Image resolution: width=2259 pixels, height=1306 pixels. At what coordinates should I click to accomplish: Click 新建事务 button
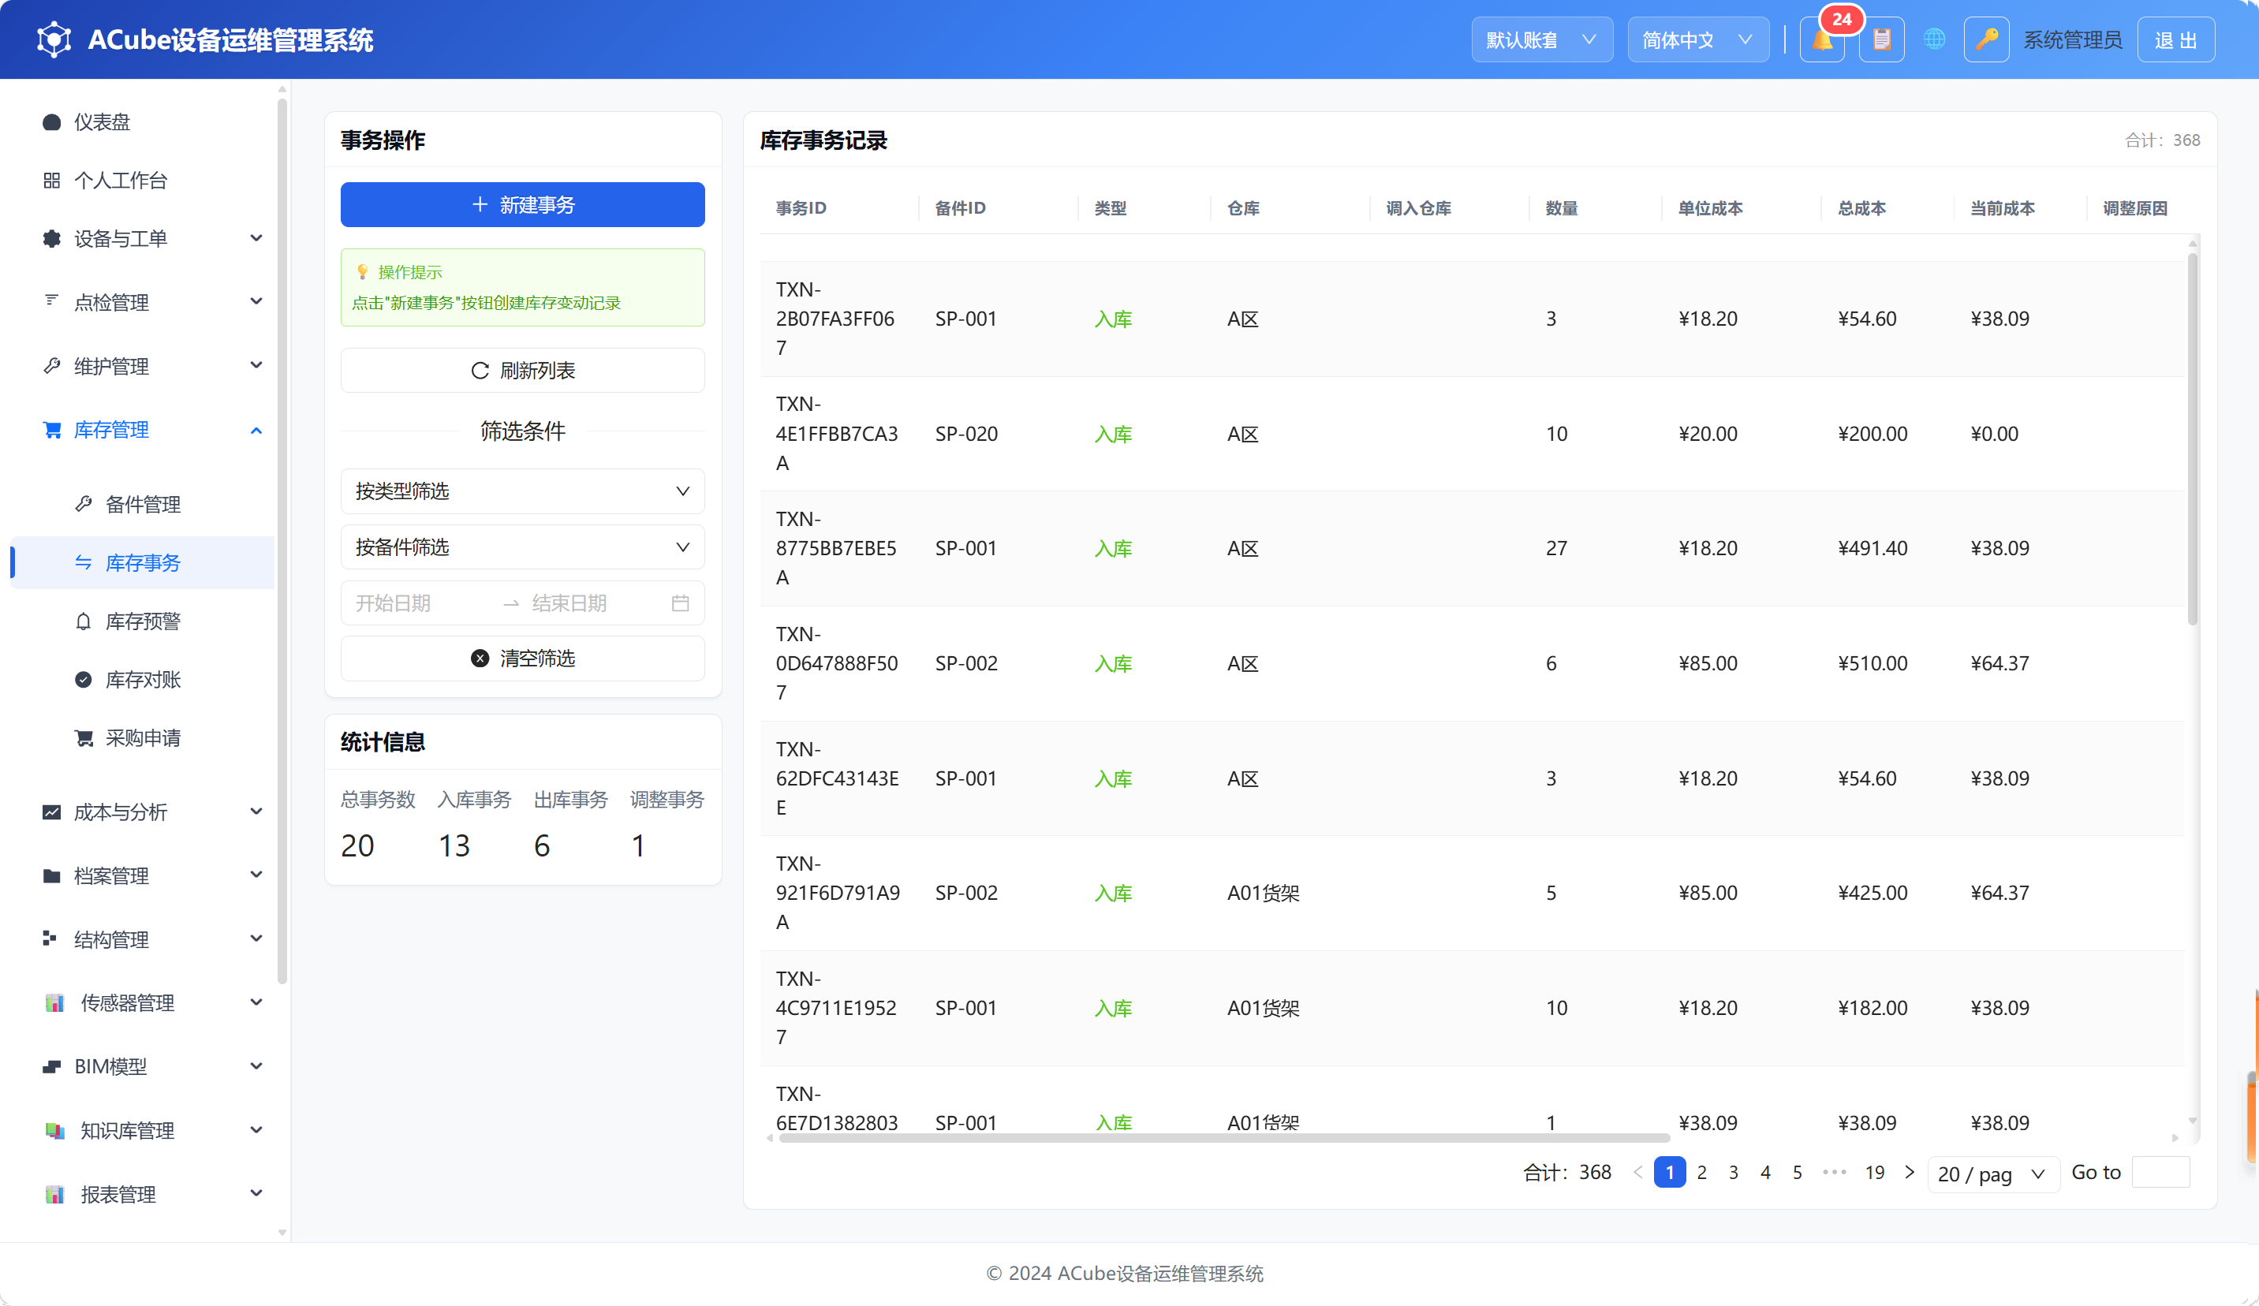(523, 204)
